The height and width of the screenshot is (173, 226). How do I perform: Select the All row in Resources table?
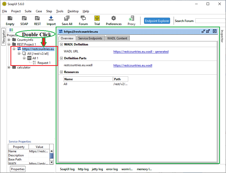click(96, 84)
